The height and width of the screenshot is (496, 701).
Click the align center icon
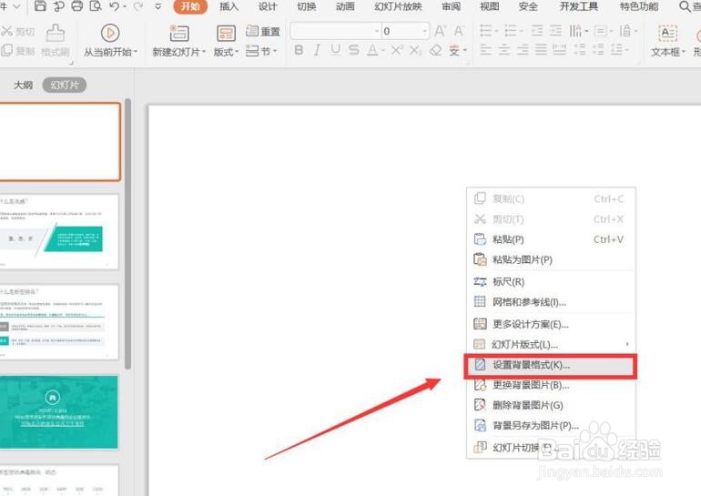pos(503,49)
